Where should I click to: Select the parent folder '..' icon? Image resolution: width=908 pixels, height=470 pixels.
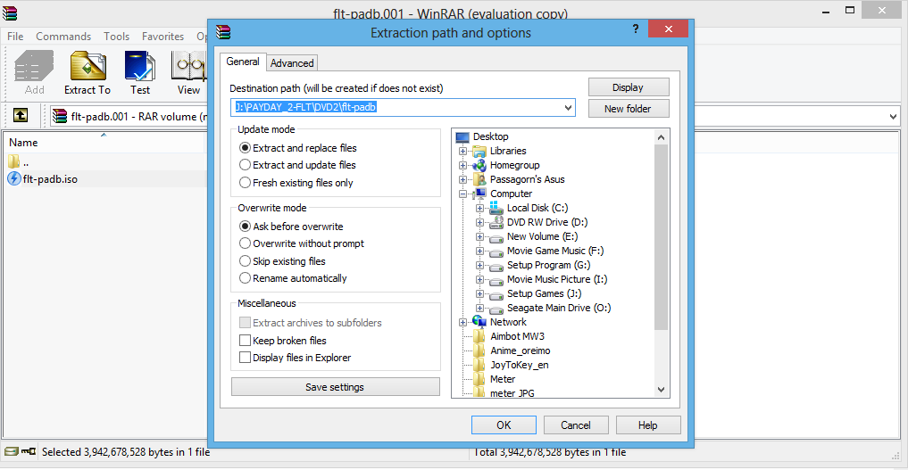pyautogui.click(x=14, y=161)
